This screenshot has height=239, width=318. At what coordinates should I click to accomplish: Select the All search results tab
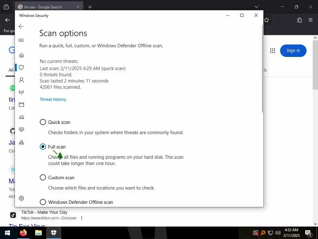pos(11,70)
